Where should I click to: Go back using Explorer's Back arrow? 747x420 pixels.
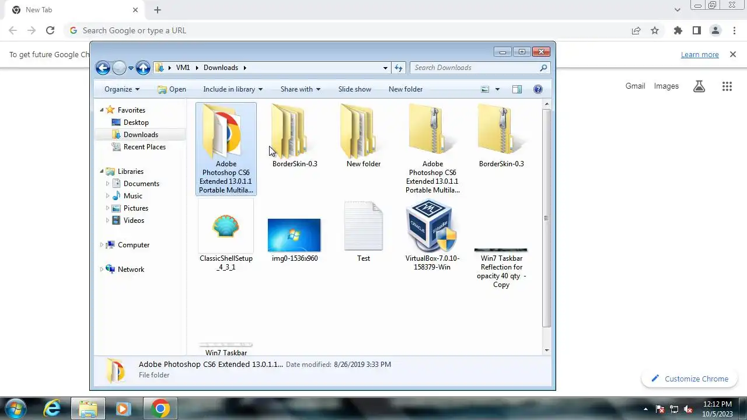103,68
